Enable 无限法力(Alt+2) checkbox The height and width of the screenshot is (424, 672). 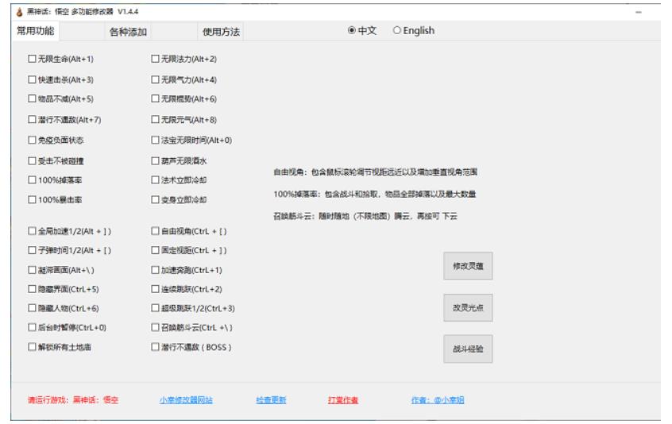[155, 59]
